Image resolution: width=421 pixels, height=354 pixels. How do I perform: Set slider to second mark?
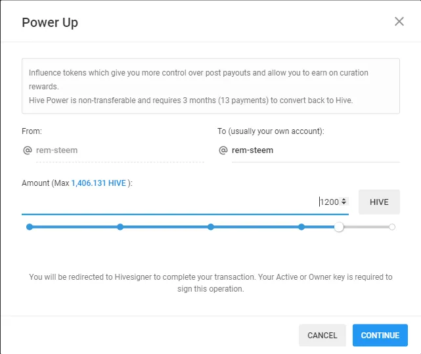(x=120, y=227)
